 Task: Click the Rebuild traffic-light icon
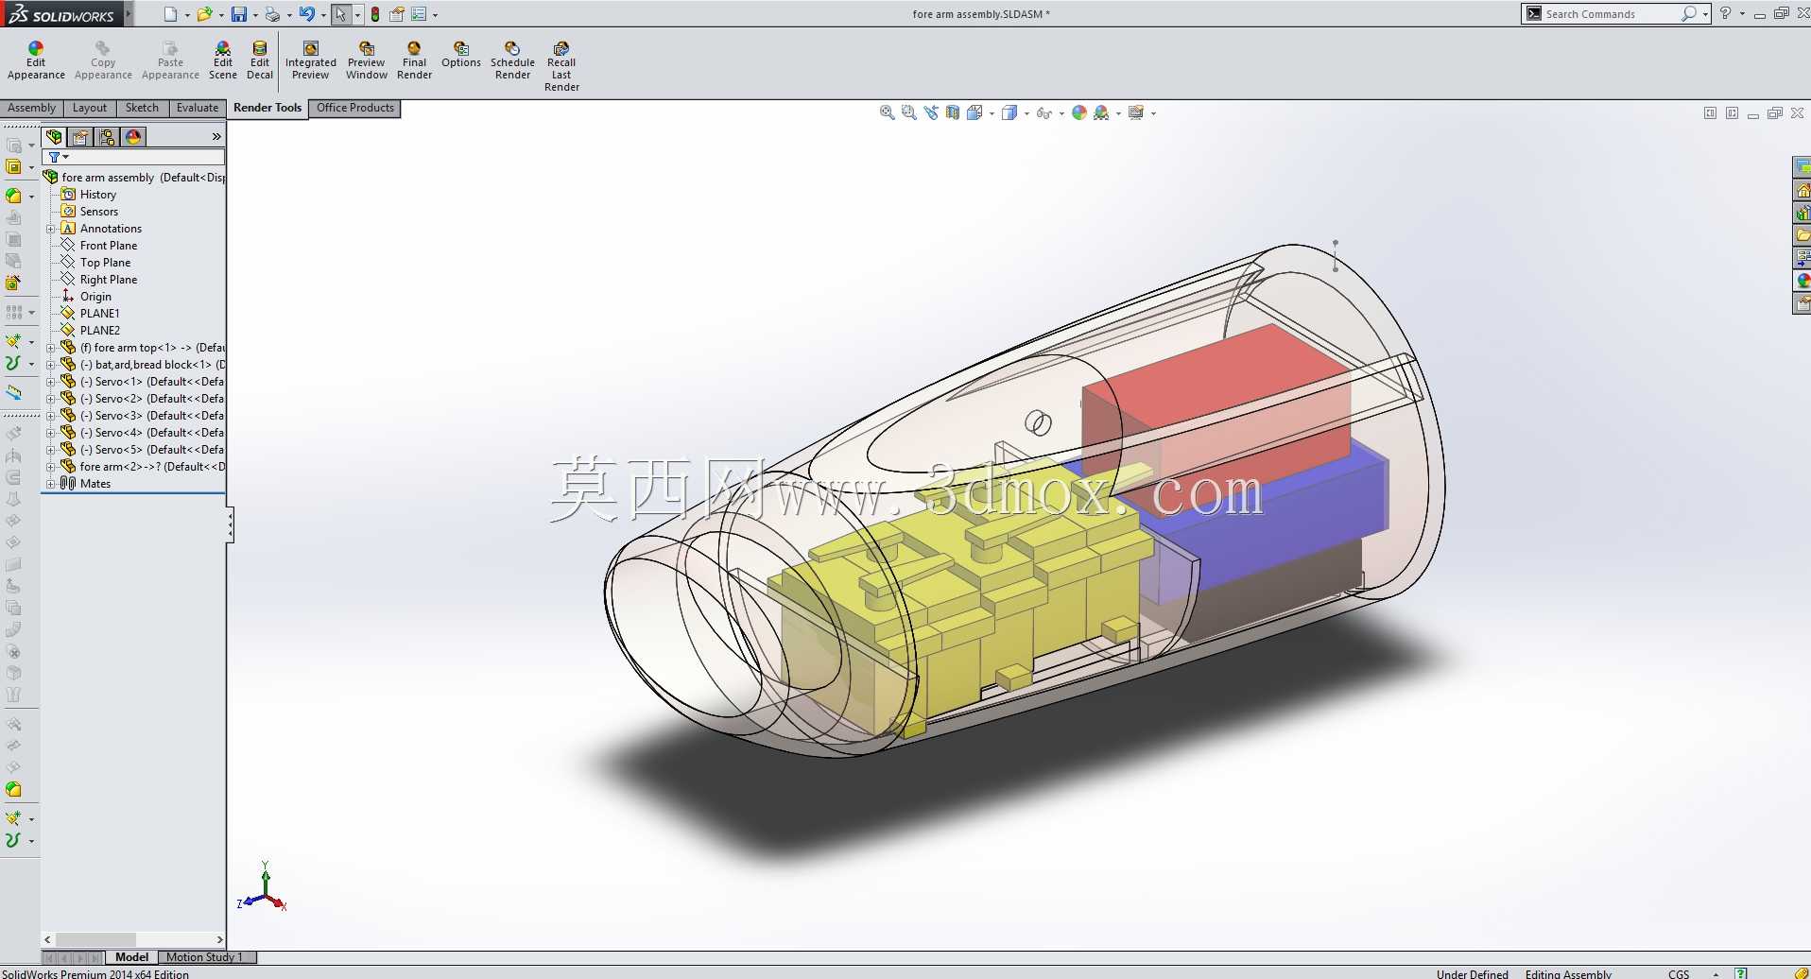[375, 14]
